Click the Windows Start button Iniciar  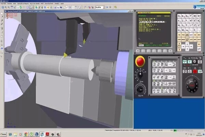(3, 134)
